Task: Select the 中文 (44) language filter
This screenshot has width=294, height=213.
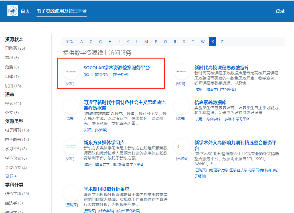Action: pos(13,103)
